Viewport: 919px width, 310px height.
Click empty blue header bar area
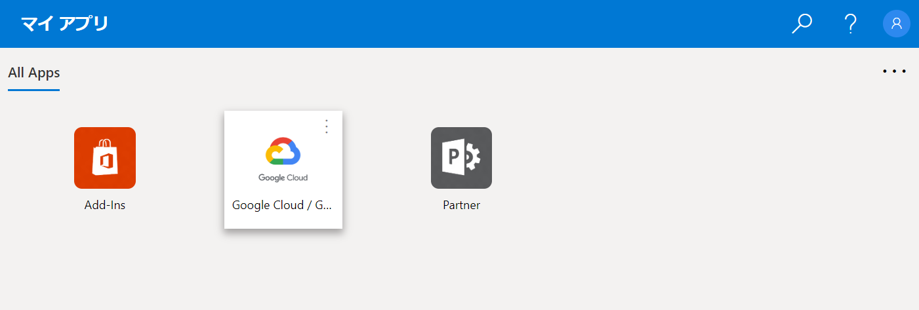coord(459,24)
